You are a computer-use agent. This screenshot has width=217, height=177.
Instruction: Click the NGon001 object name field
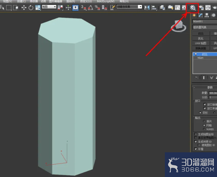coord(205,21)
